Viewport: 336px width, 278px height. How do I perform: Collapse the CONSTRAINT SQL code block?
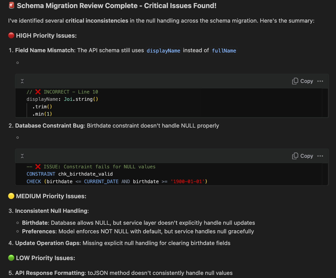tap(22, 156)
